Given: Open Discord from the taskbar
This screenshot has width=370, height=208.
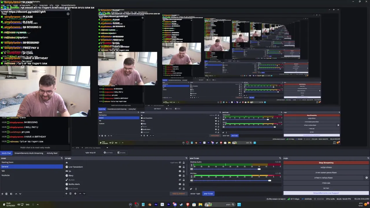Looking at the screenshot, I should [x=175, y=205].
